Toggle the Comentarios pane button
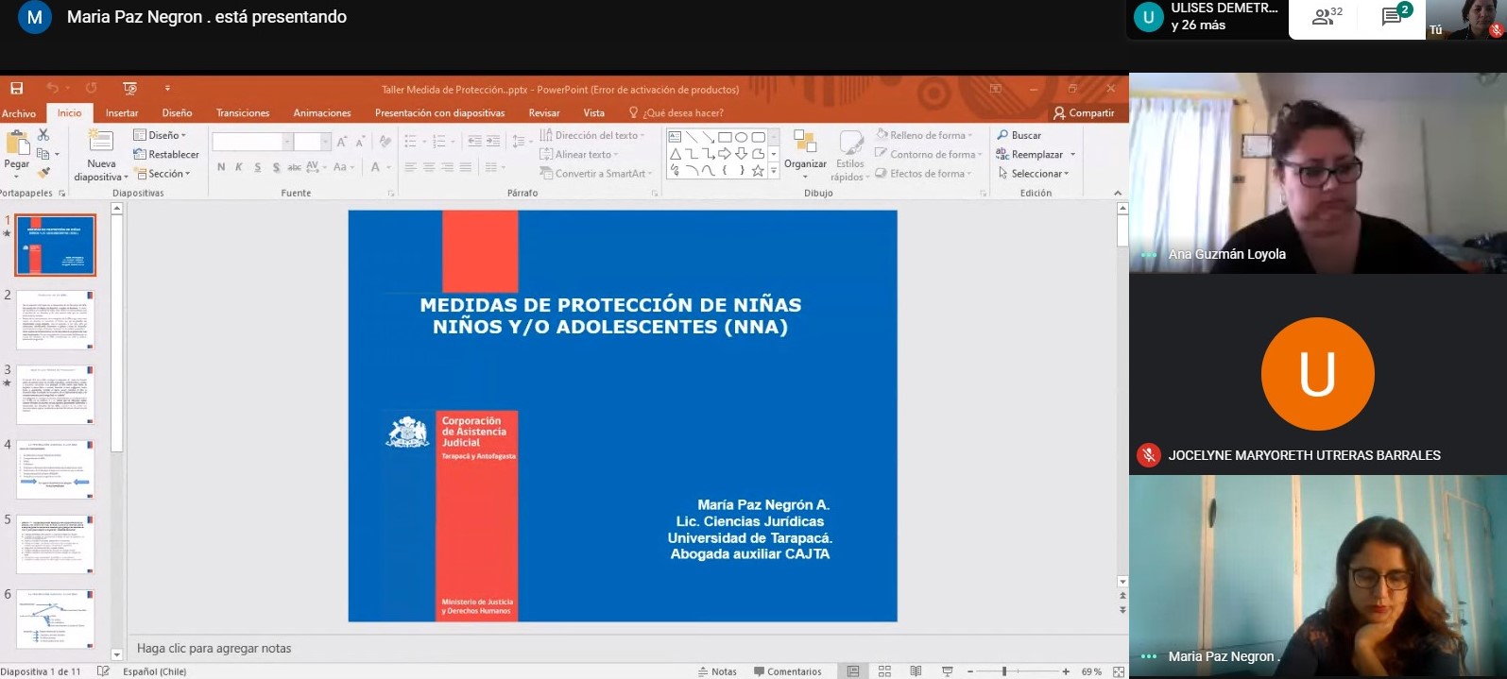The height and width of the screenshot is (679, 1507). 787,671
